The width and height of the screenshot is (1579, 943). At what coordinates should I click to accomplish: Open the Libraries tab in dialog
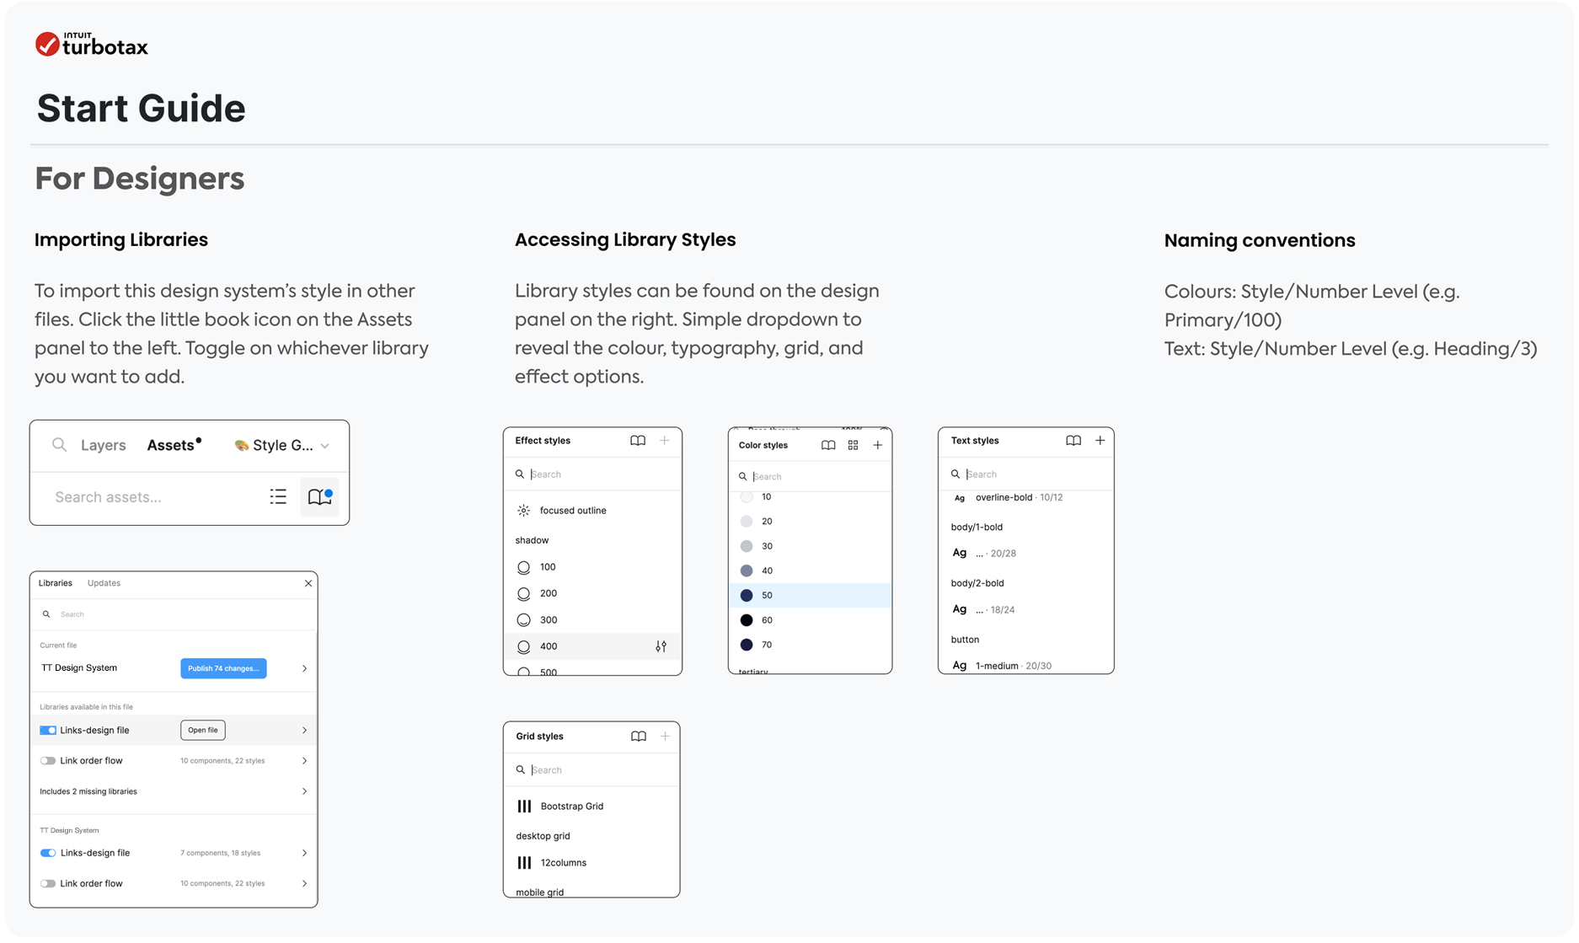(55, 583)
